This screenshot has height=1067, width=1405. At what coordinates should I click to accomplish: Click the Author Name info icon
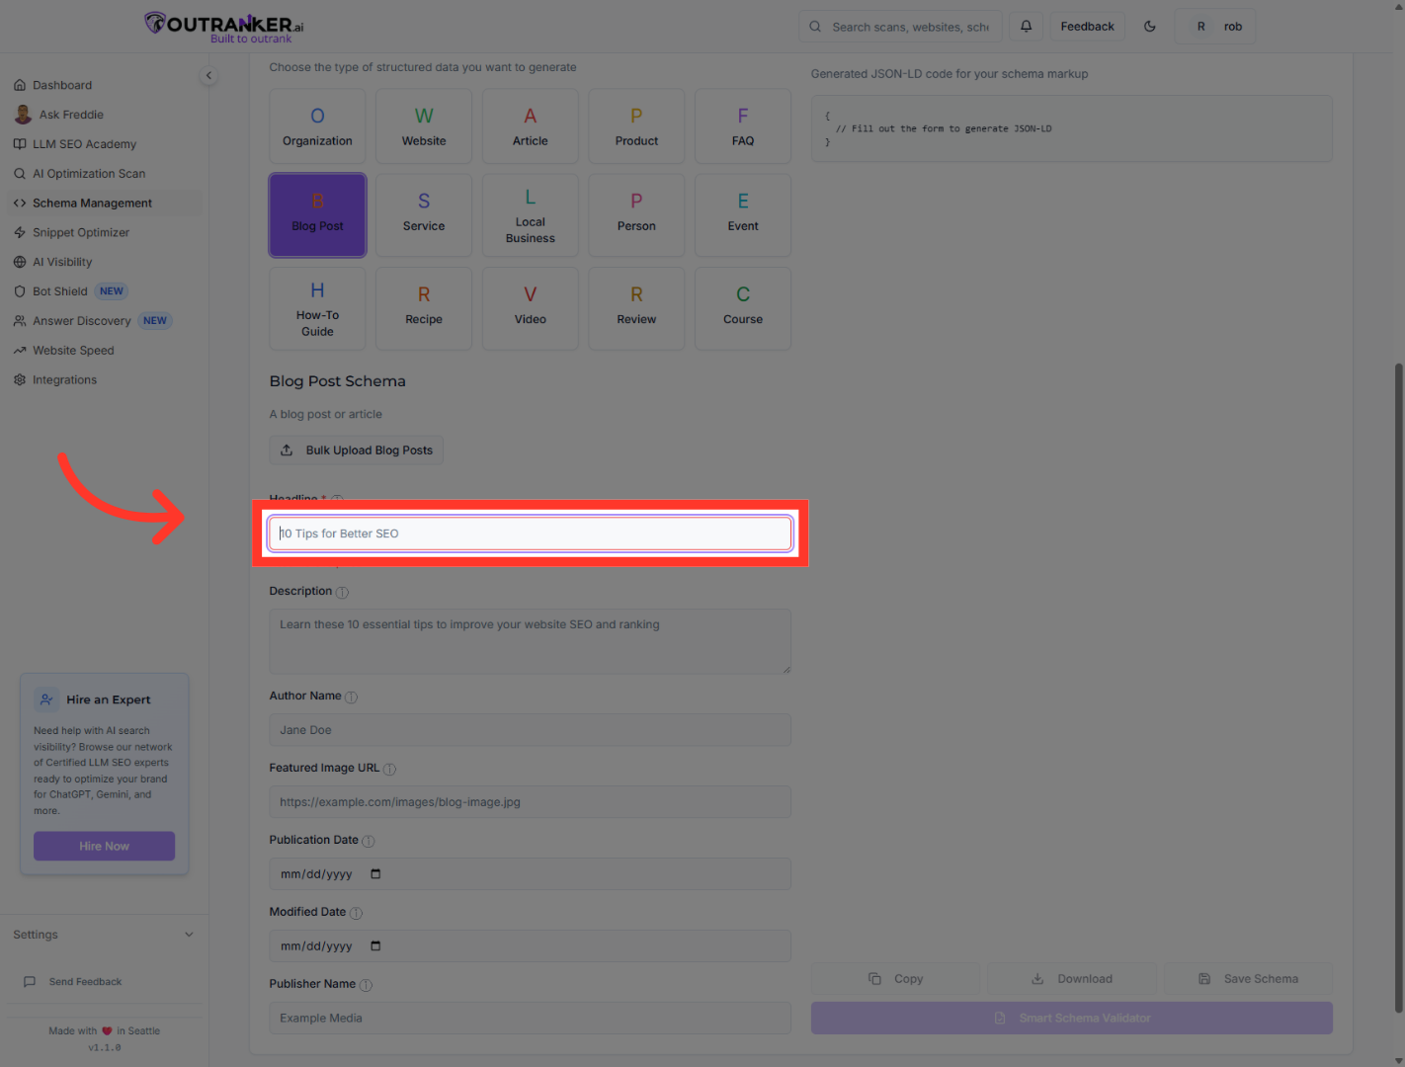tap(351, 698)
